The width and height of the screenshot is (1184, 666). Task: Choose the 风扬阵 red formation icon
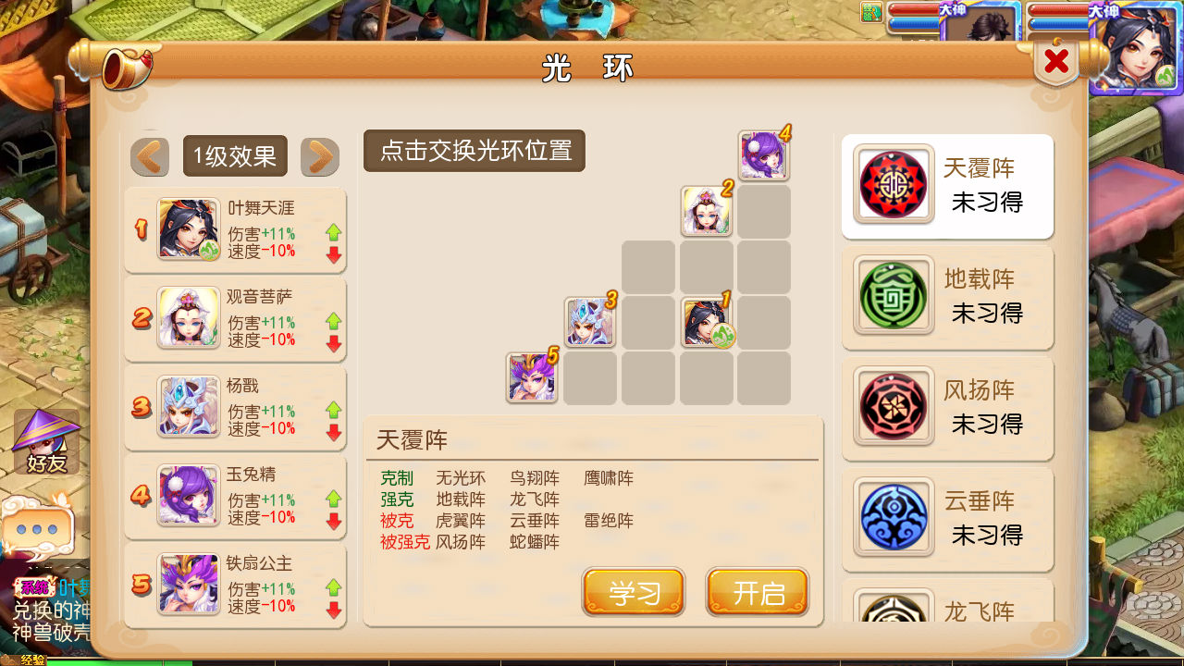point(894,406)
